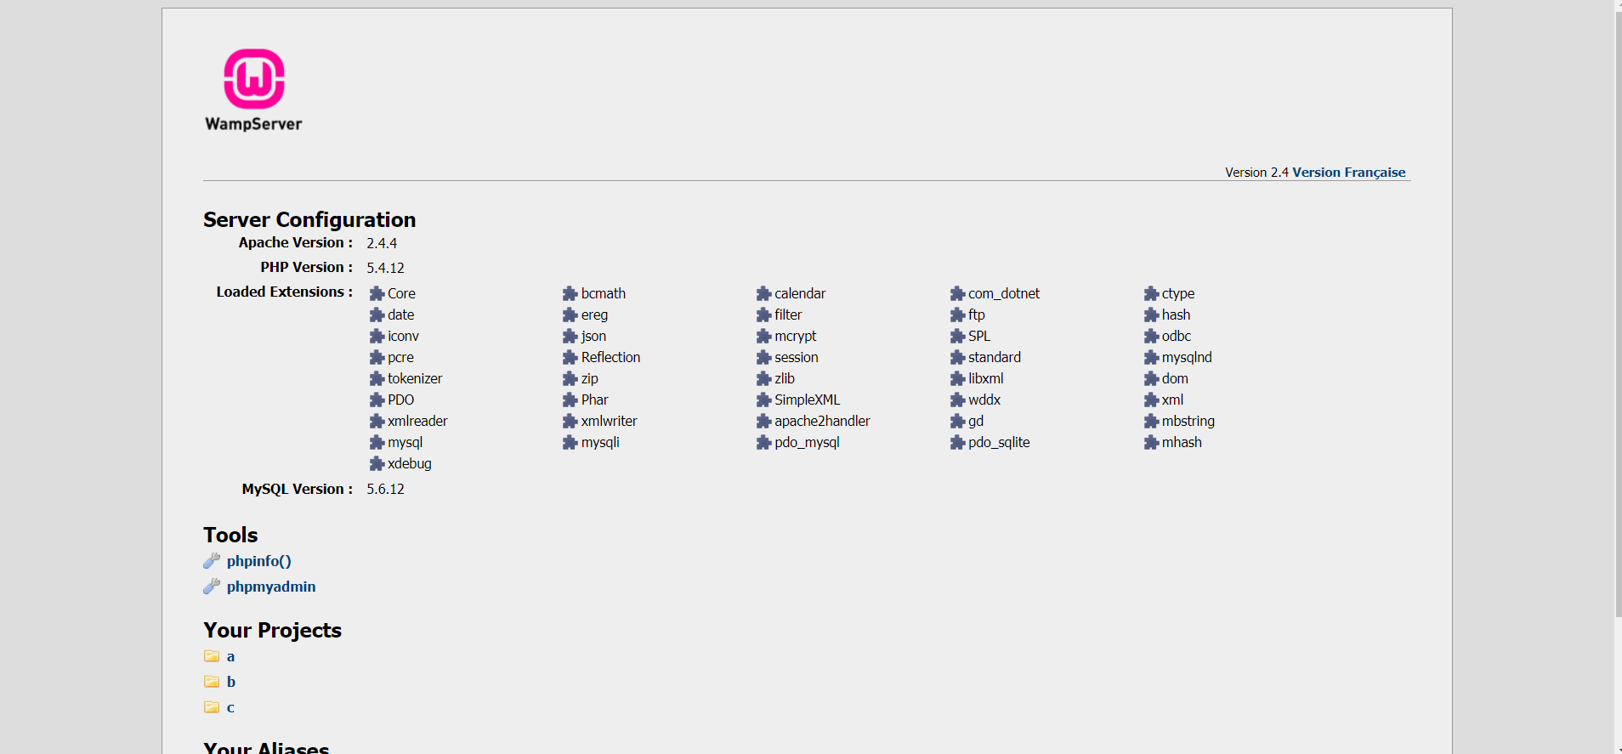Click the puzzle icon next to com_dotnet

point(957,294)
